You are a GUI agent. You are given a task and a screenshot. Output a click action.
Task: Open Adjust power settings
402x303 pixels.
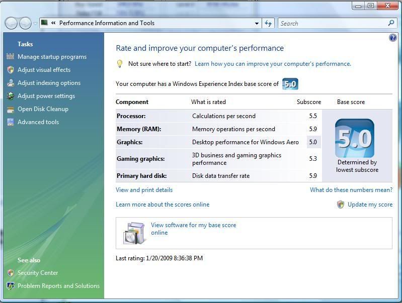46,96
